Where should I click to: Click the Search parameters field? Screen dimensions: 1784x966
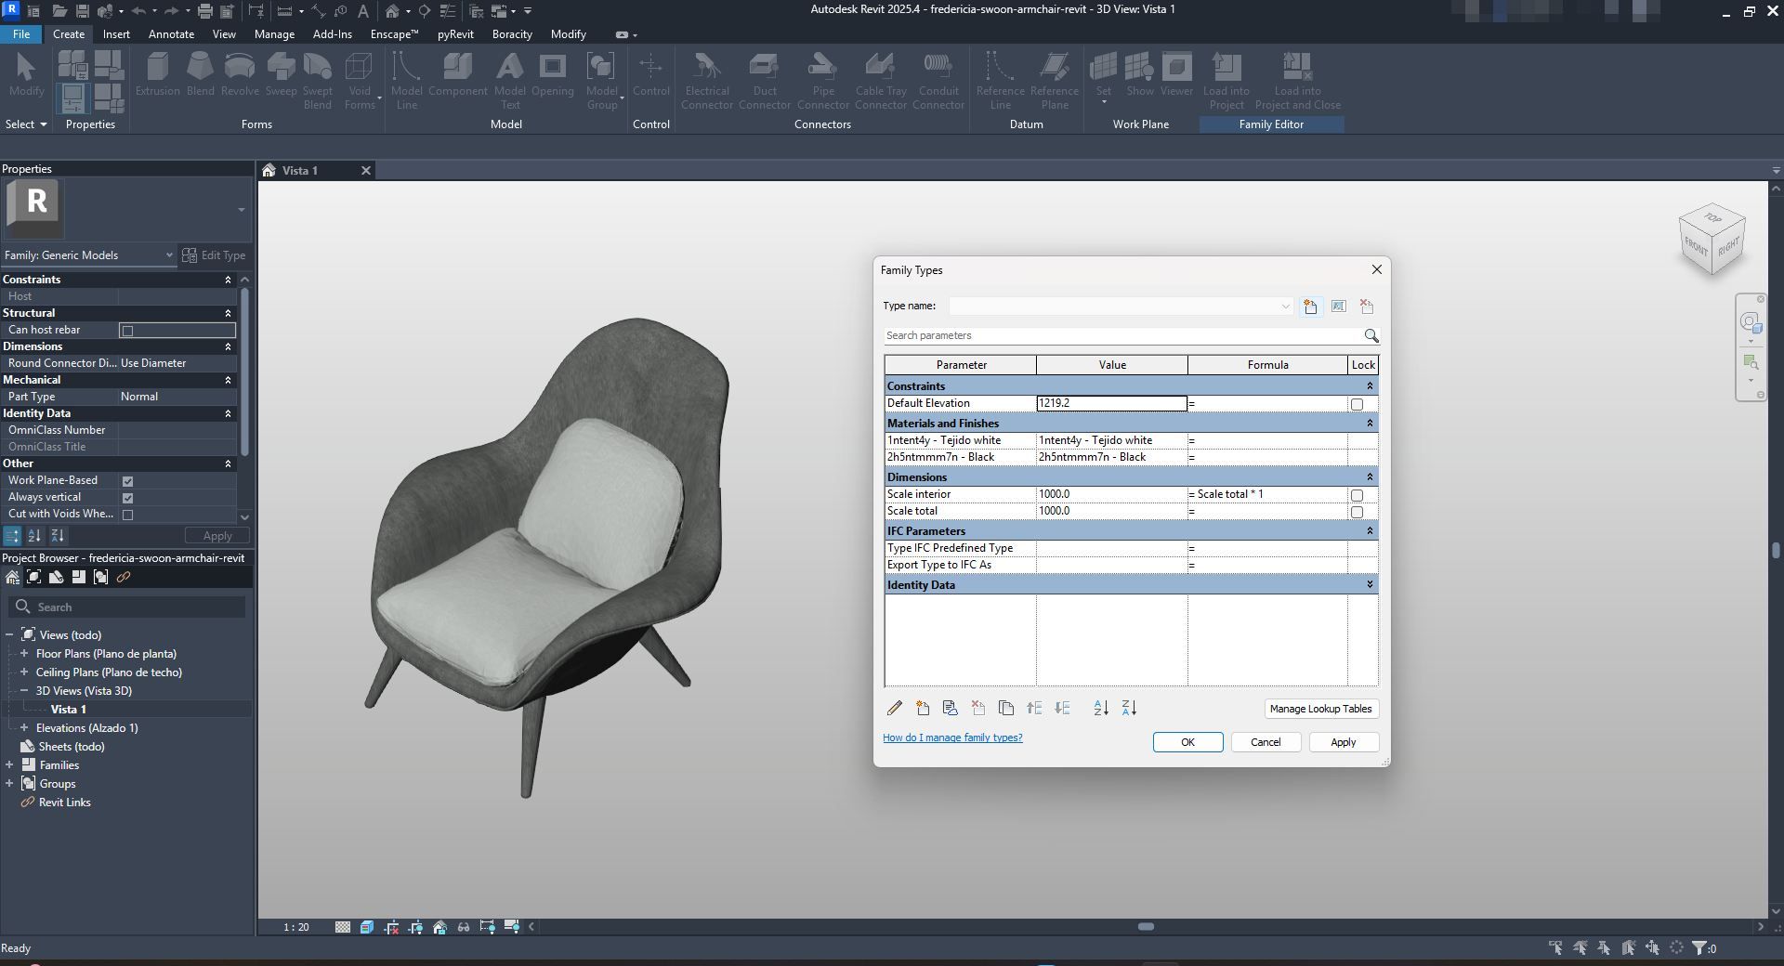point(1122,335)
